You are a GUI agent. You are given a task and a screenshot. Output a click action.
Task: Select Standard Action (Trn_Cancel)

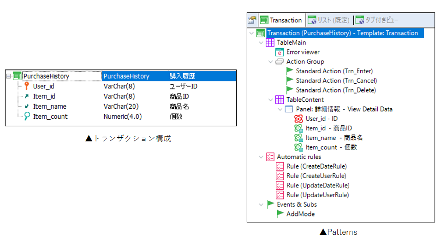pos(336,81)
